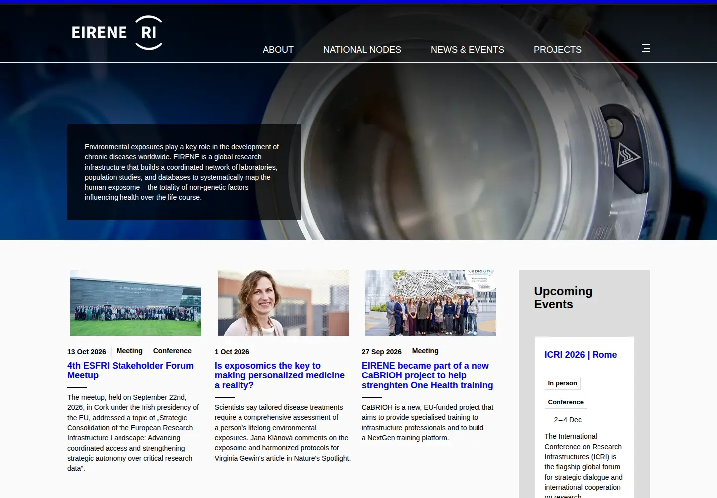Click the '27 Sep 2026' date text

click(382, 352)
